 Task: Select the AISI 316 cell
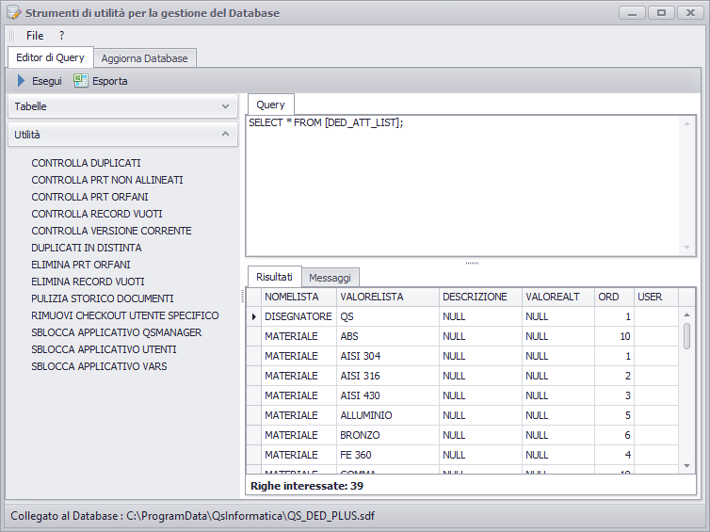[x=388, y=376]
